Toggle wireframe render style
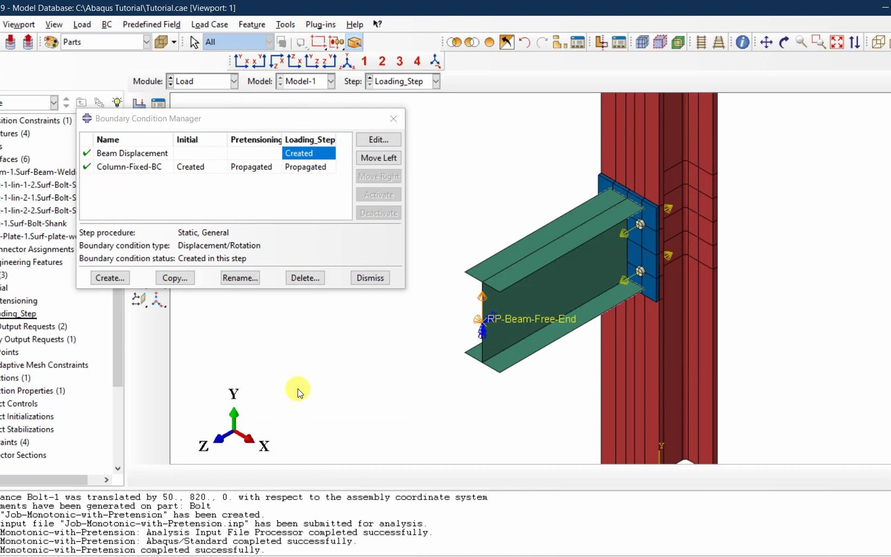 (x=878, y=42)
